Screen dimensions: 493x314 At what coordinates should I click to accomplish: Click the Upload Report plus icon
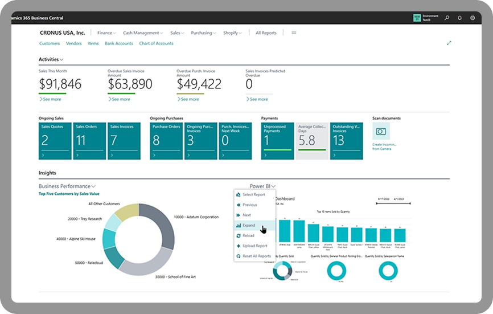(239, 246)
